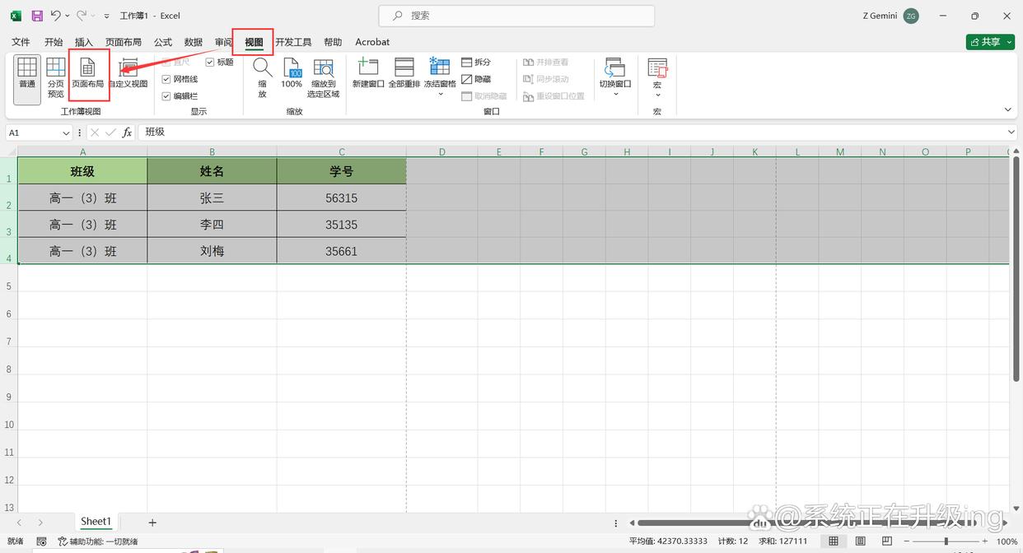The width and height of the screenshot is (1023, 553).
Task: Click the status bar zoom slider
Action: [x=946, y=541]
